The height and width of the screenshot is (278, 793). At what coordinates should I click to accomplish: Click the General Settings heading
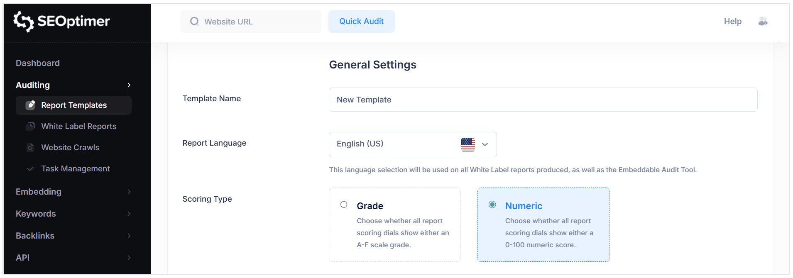(x=372, y=65)
